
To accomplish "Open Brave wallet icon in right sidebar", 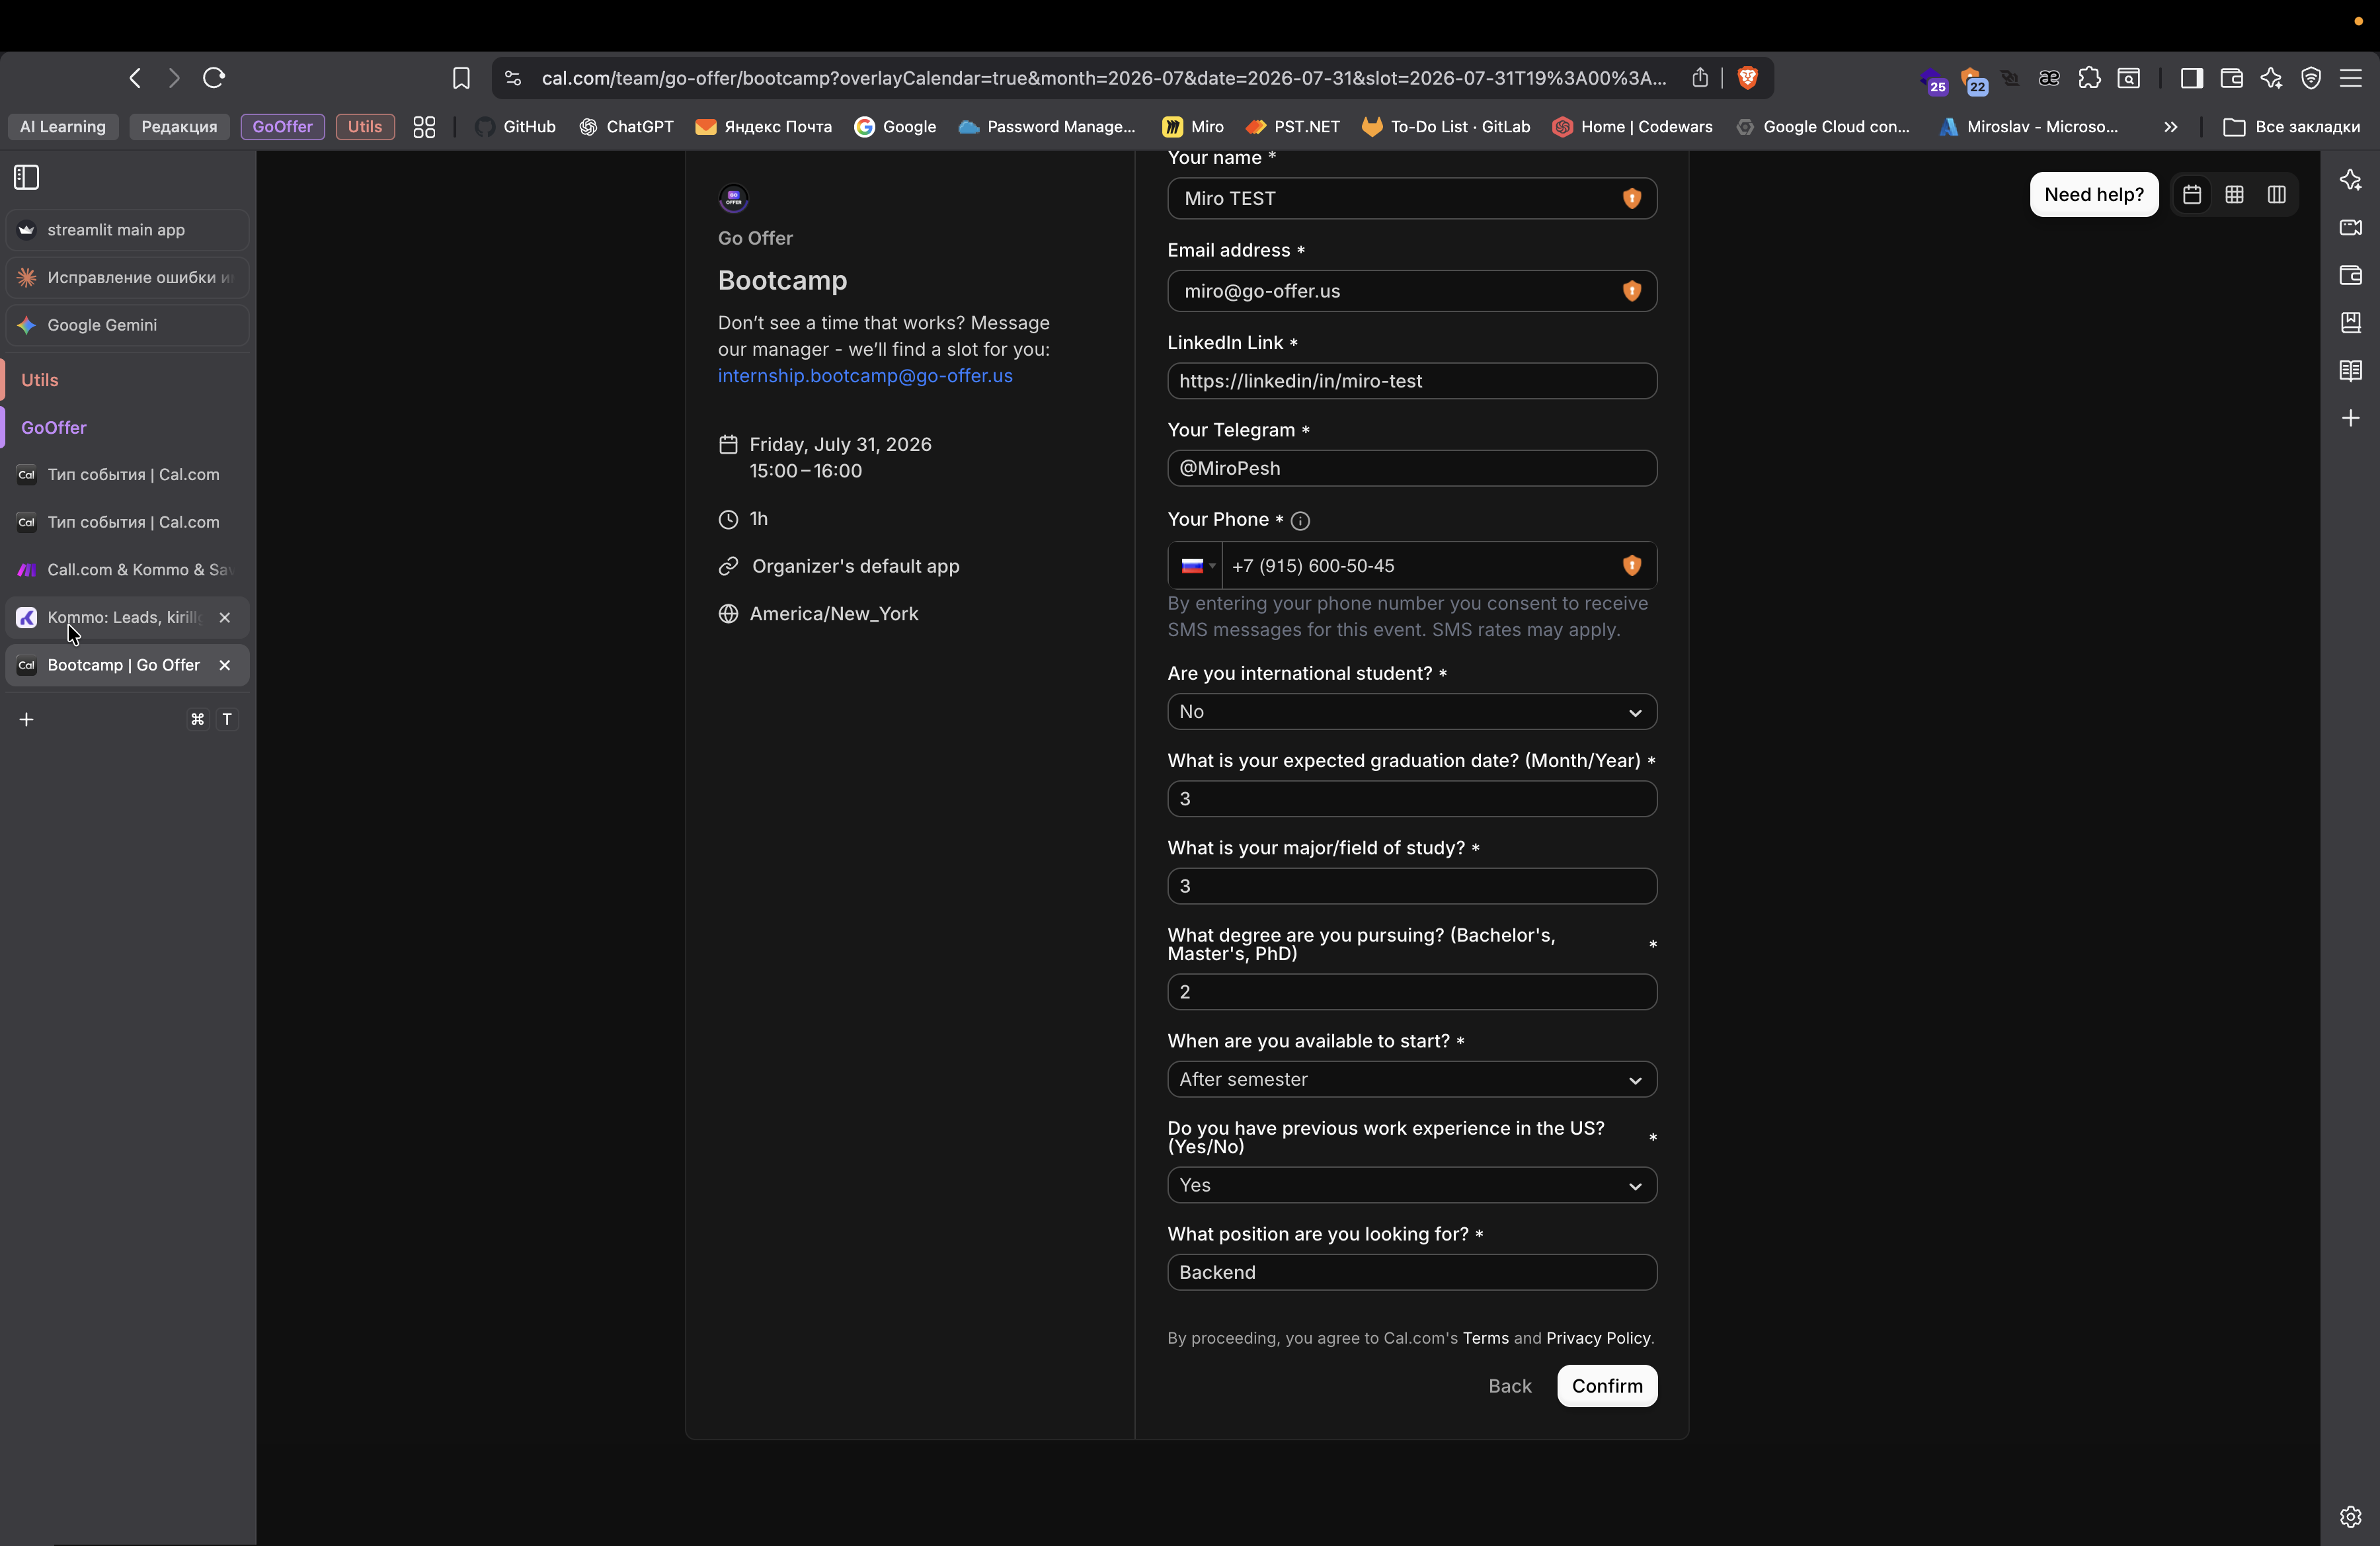I will [x=2350, y=275].
